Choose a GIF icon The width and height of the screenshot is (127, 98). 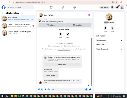49,89
